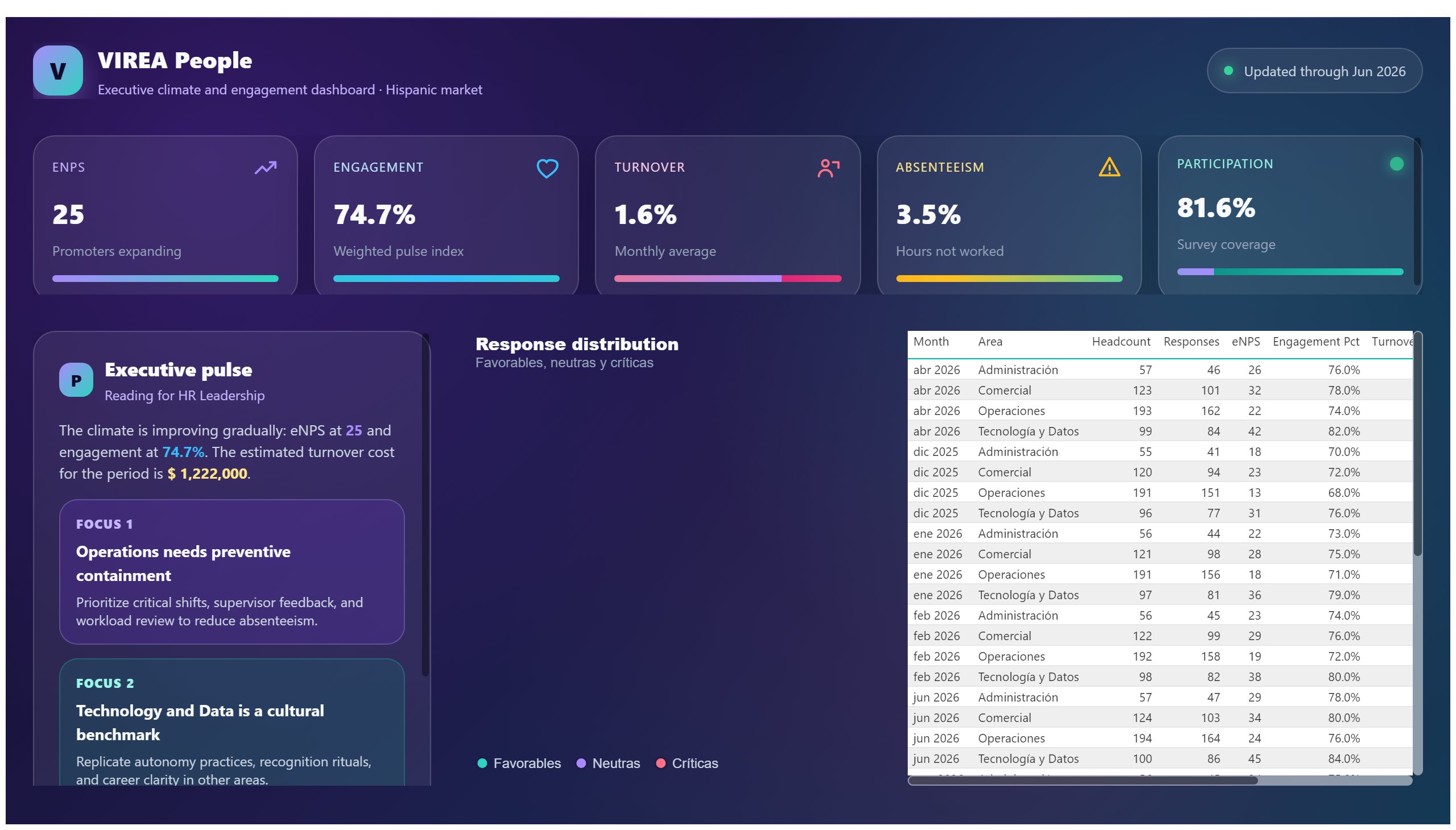Screen dimensions: 1456x830
Task: Click the Area column header
Action: 990,342
